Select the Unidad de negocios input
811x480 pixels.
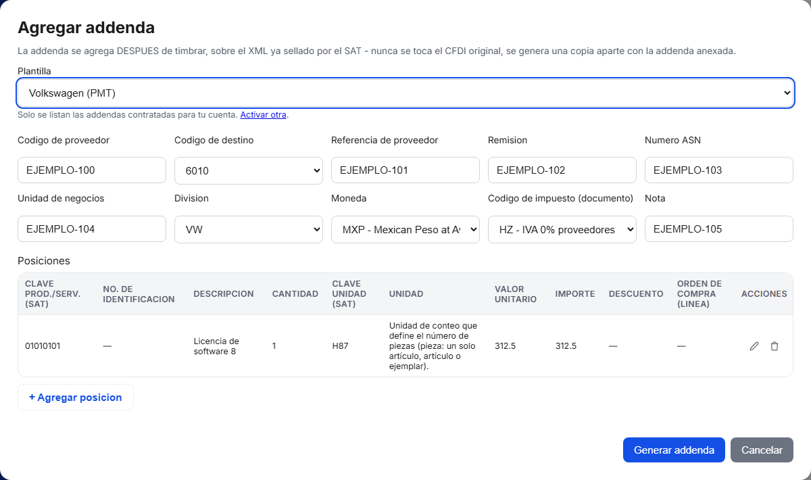coord(92,229)
